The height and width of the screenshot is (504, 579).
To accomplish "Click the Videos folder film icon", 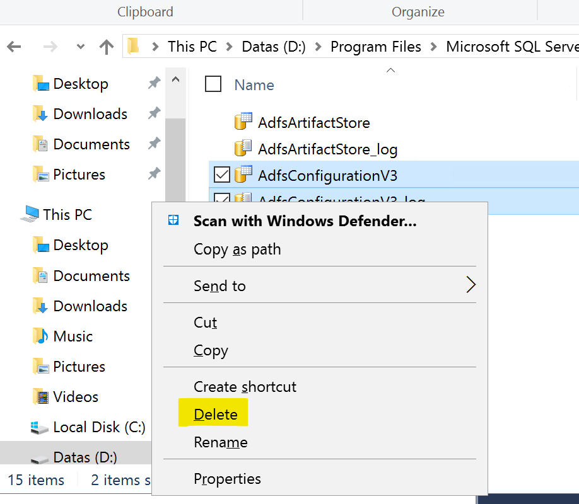I will click(x=40, y=397).
